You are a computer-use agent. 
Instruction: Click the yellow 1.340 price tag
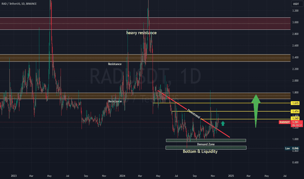click(295, 118)
